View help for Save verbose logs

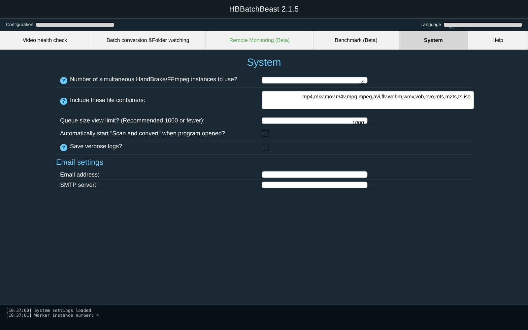click(64, 148)
